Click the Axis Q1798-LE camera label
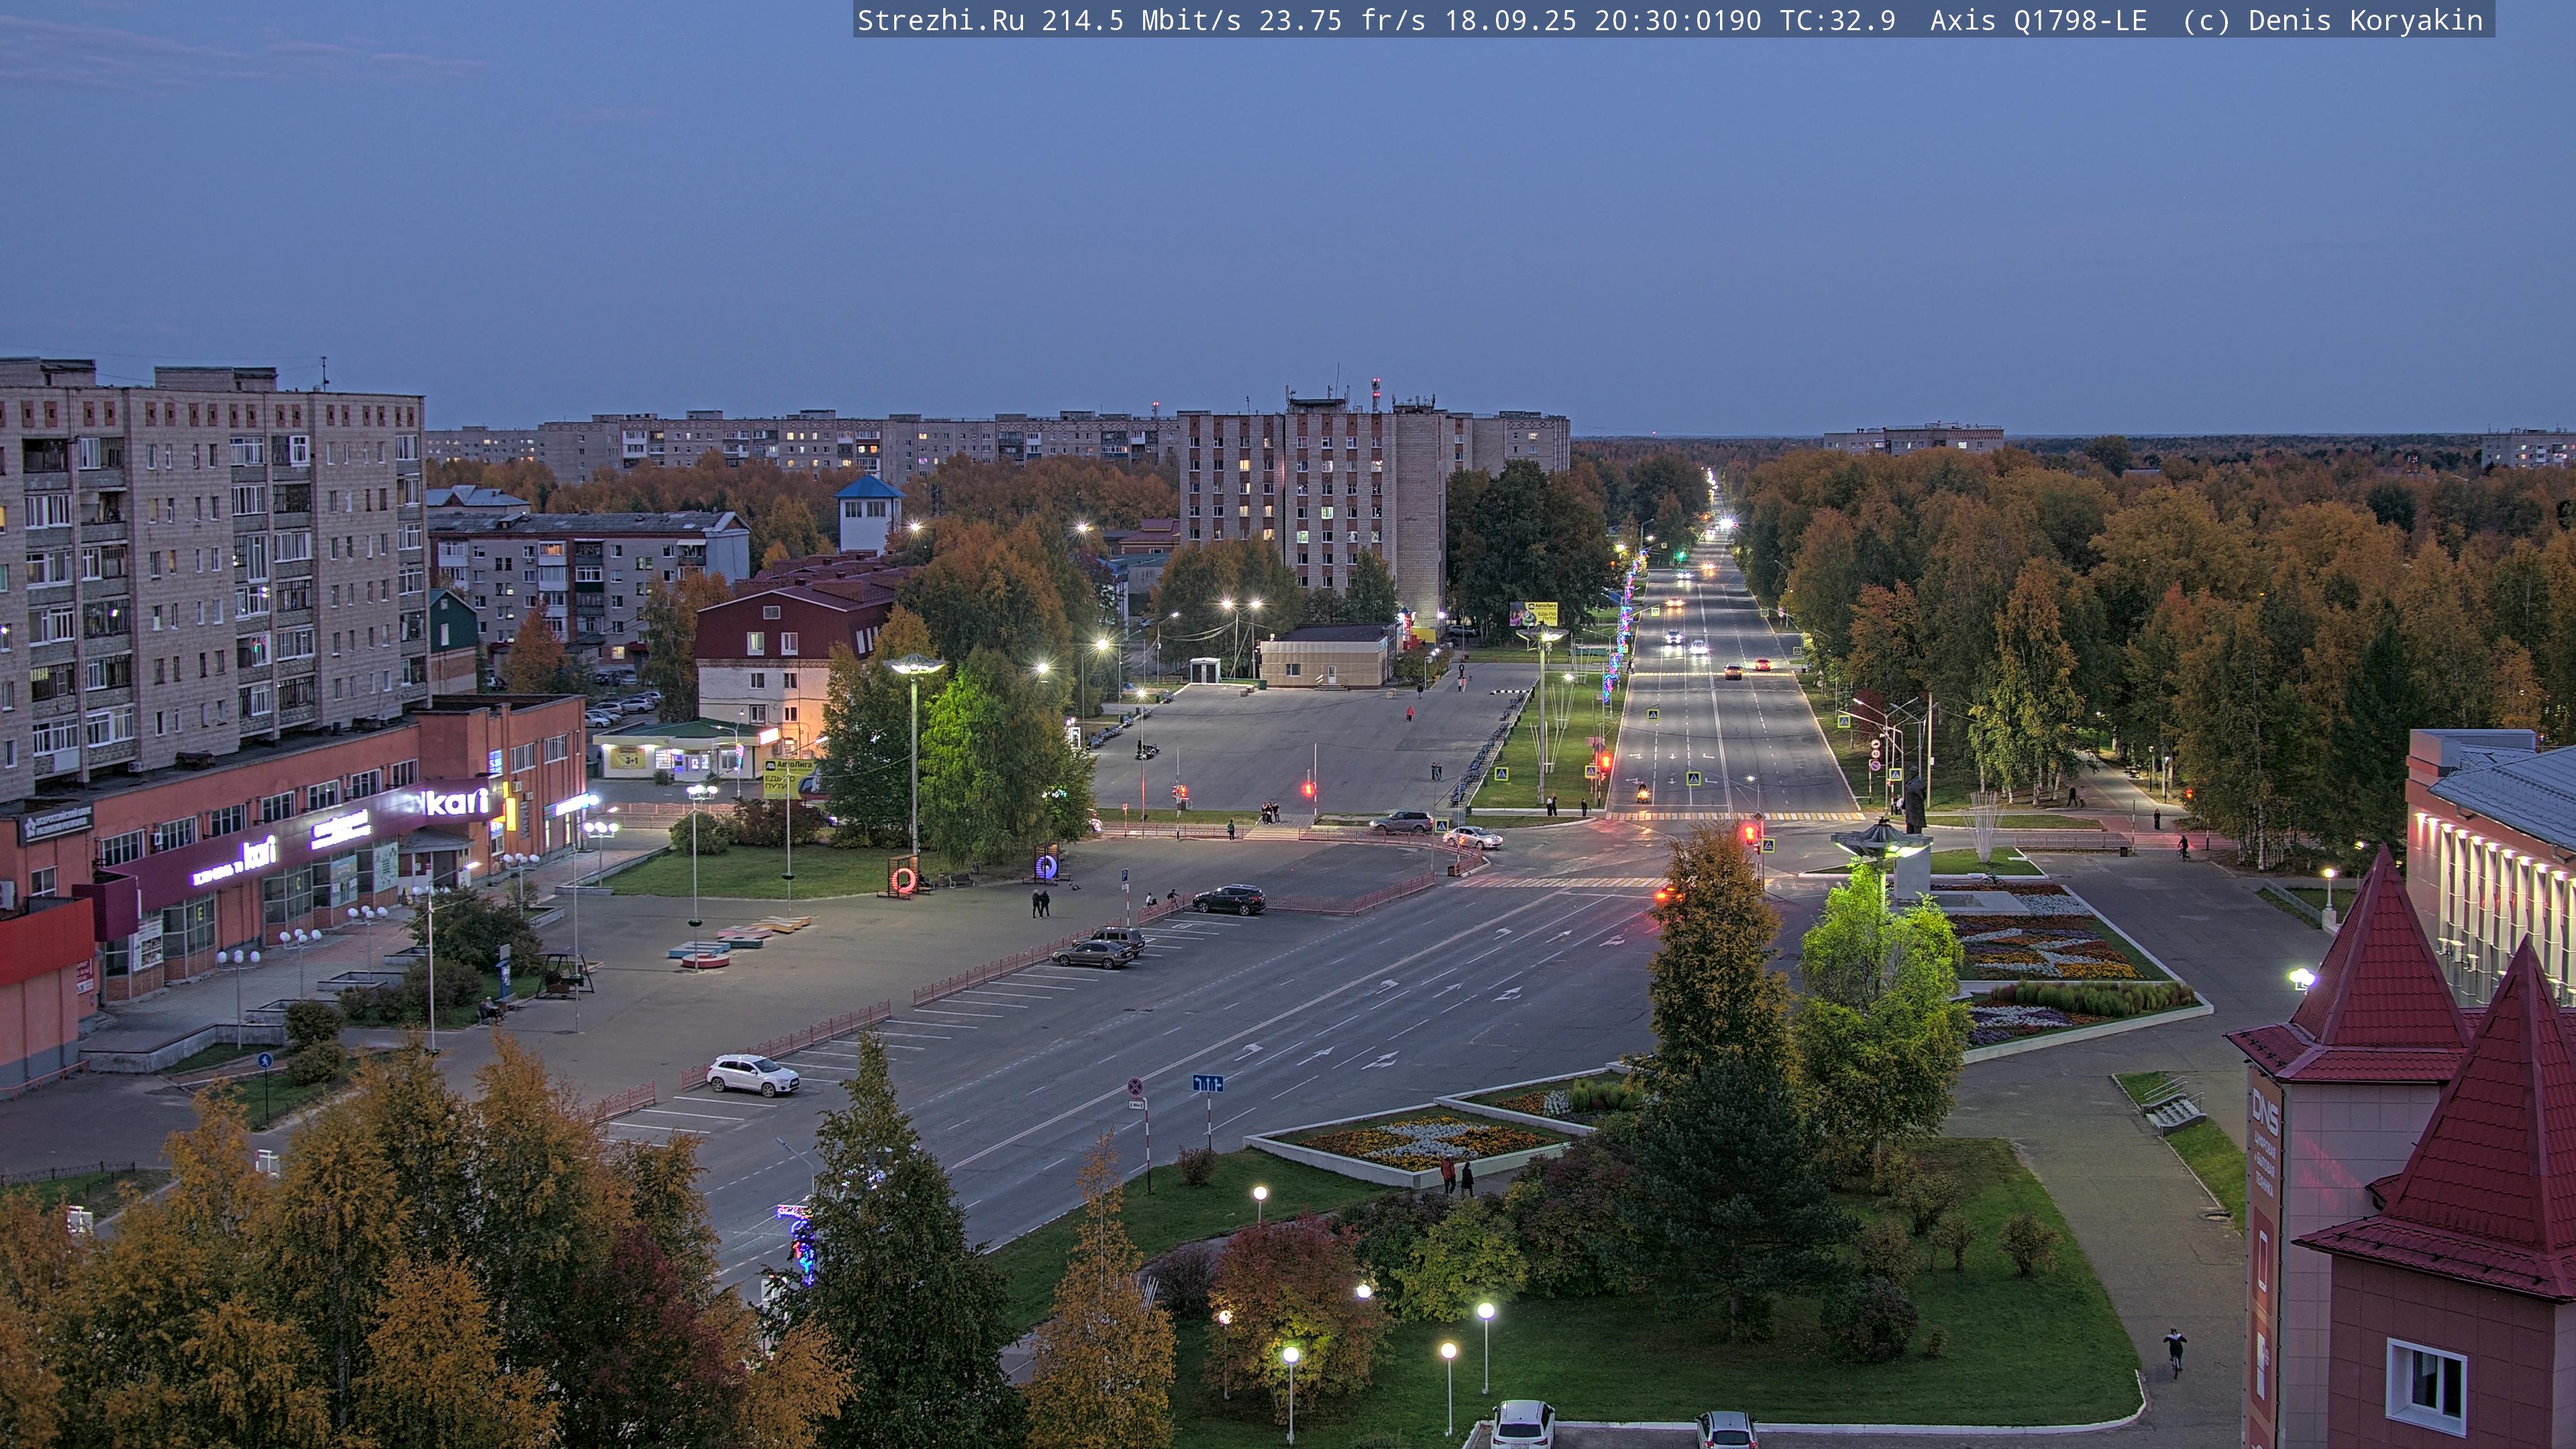 (2038, 20)
